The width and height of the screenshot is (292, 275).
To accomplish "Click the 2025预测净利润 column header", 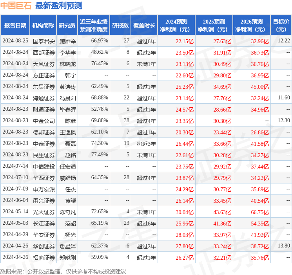I will point(214,26).
